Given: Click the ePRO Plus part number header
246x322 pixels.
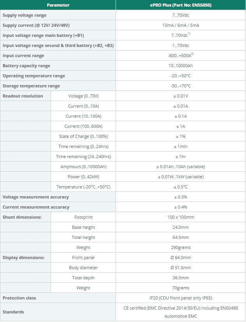Looking at the screenshot, I should point(181,5).
